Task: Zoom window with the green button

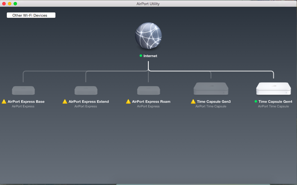Action: 15,4
